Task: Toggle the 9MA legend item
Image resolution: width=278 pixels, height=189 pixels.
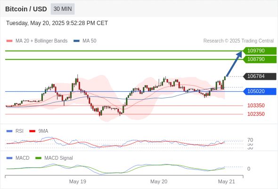Action: tap(39, 131)
